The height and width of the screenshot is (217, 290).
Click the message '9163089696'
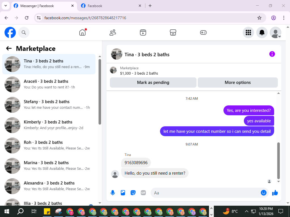[x=136, y=162]
